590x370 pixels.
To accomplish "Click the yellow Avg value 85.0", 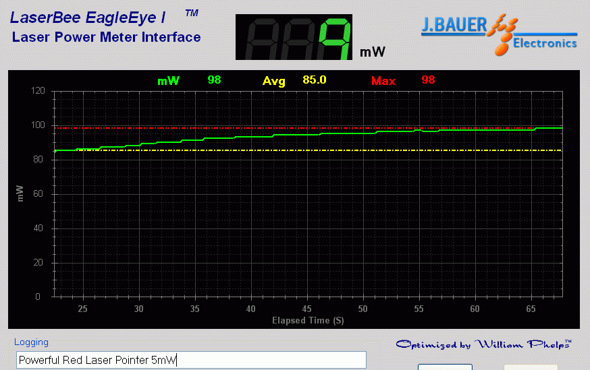I will [315, 80].
